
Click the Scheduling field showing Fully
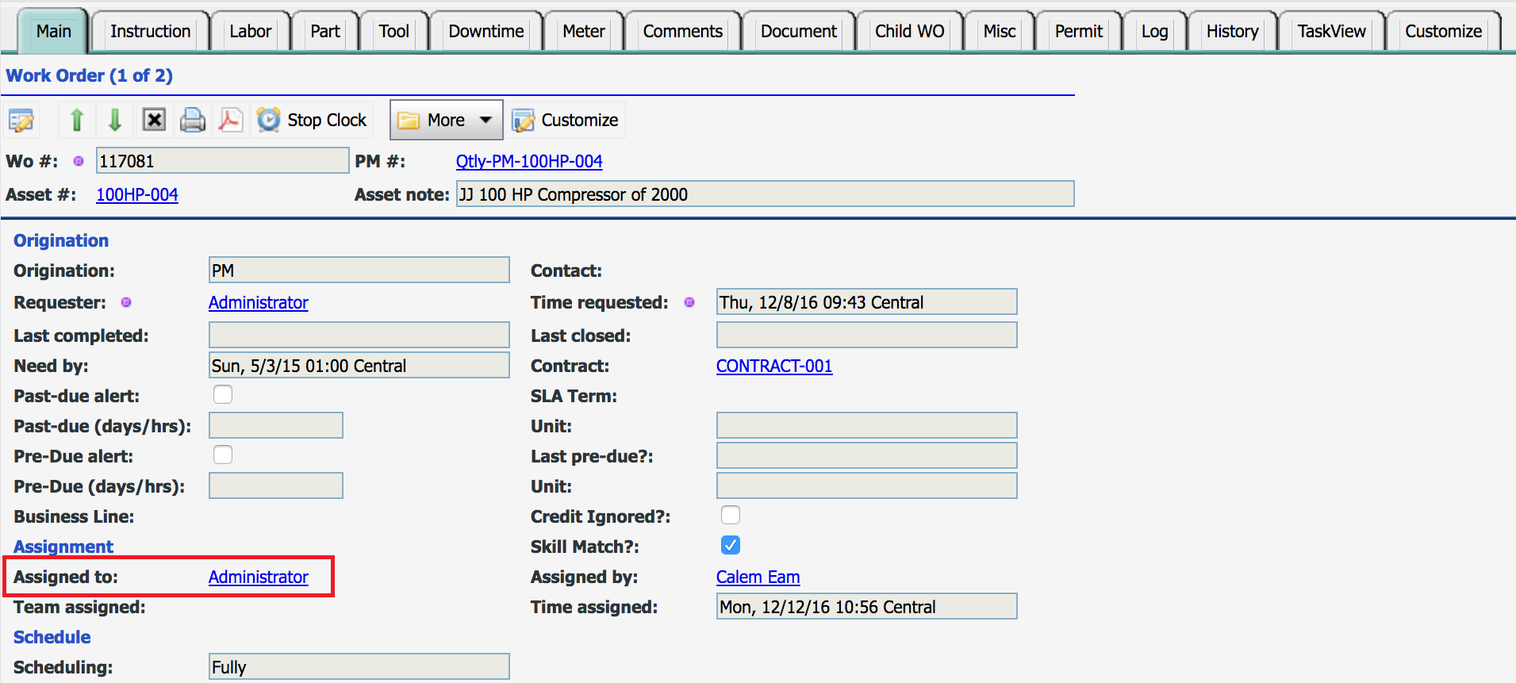[359, 667]
